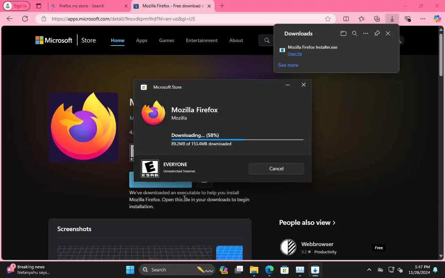
Task: Open the first screenshot thumbnail
Action: click(x=135, y=253)
